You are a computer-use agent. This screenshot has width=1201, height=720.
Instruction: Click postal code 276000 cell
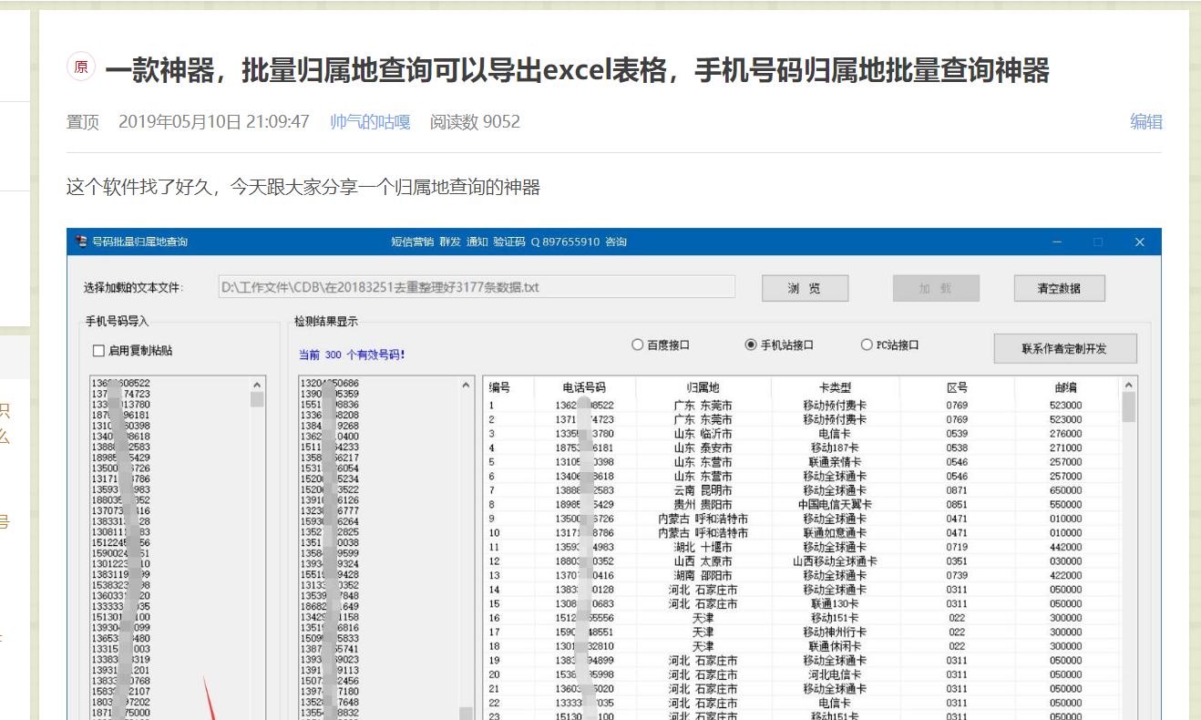click(1065, 434)
